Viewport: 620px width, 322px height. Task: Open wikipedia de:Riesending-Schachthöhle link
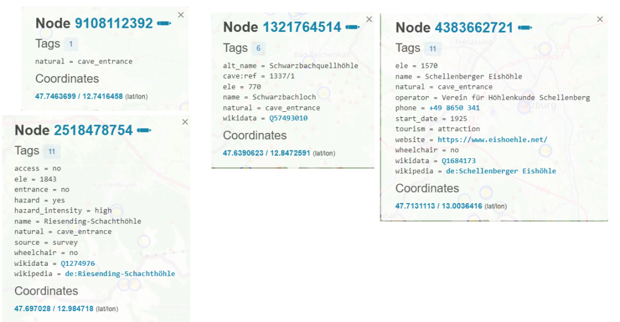120,274
